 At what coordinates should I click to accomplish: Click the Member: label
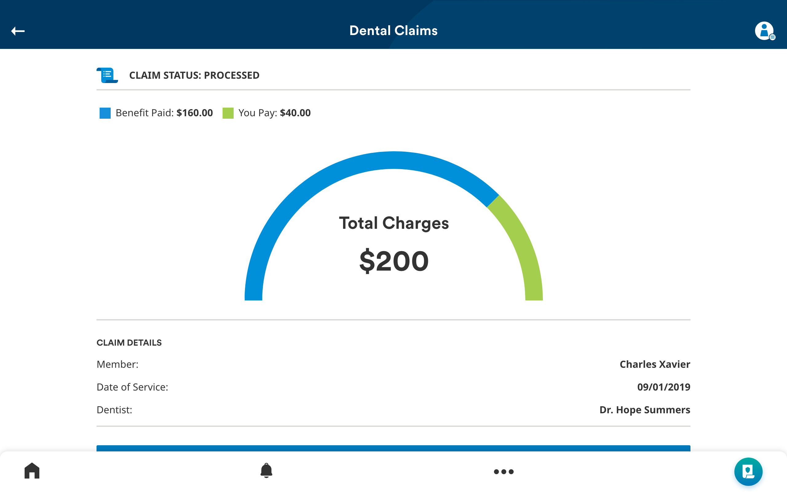coord(117,364)
